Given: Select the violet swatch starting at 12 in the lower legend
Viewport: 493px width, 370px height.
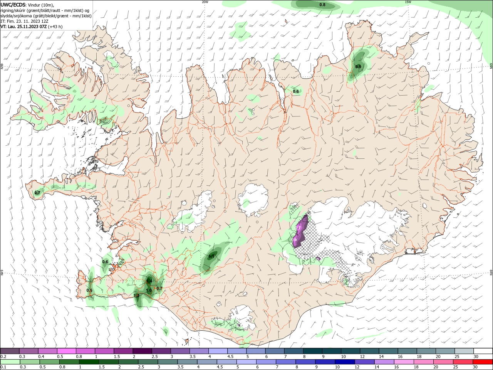Looking at the screenshot, I should pyautogui.click(x=364, y=362).
